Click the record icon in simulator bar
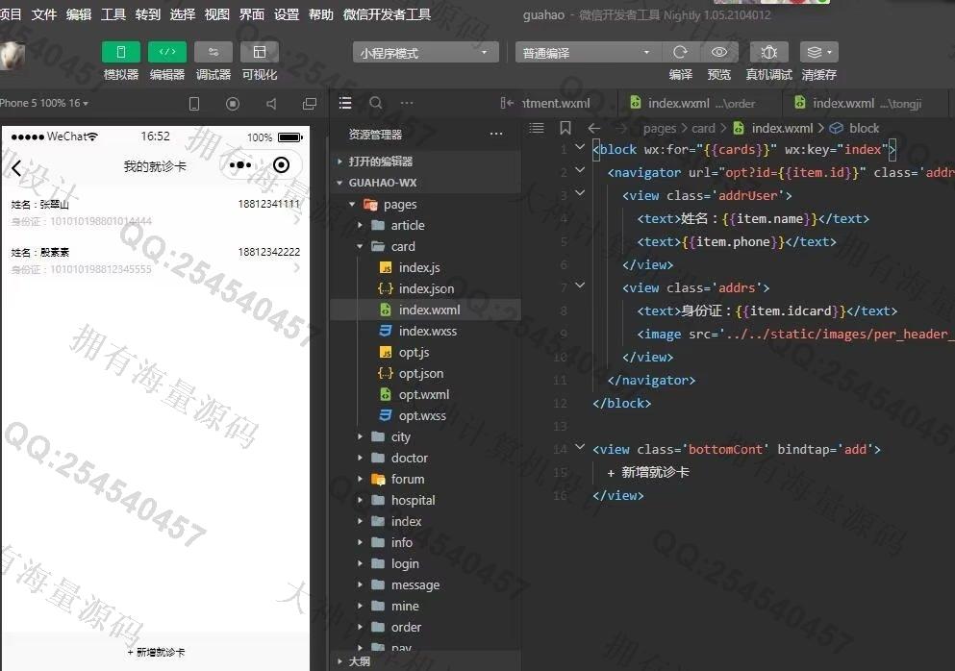This screenshot has width=955, height=671. click(x=233, y=104)
